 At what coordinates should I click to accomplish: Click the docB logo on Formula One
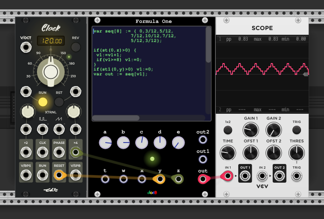[x=152, y=193]
